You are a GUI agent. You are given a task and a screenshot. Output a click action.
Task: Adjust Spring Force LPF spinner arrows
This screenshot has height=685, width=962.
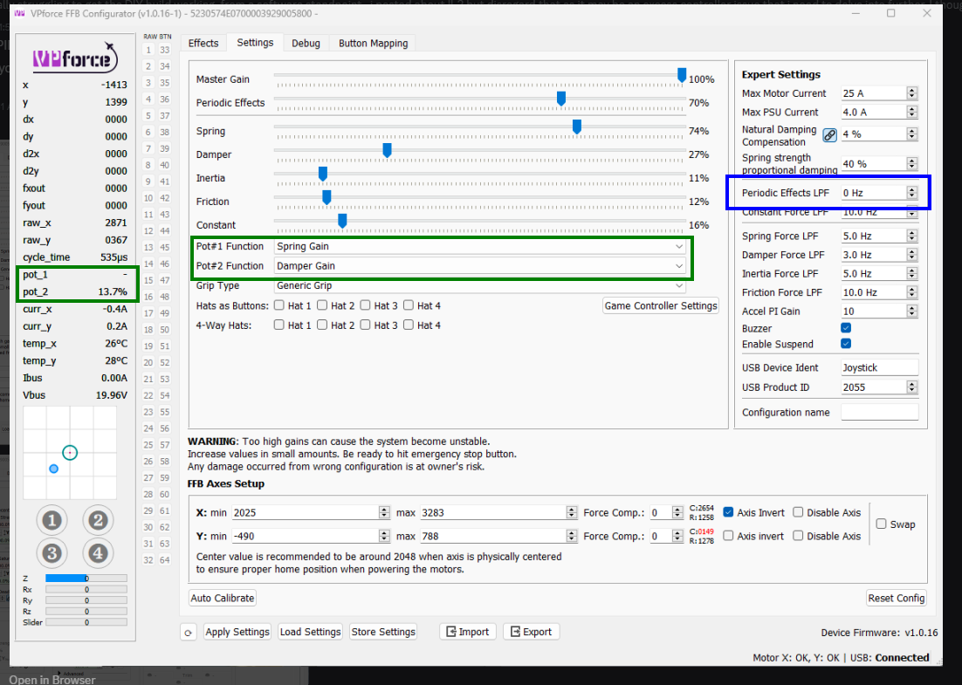pyautogui.click(x=912, y=236)
